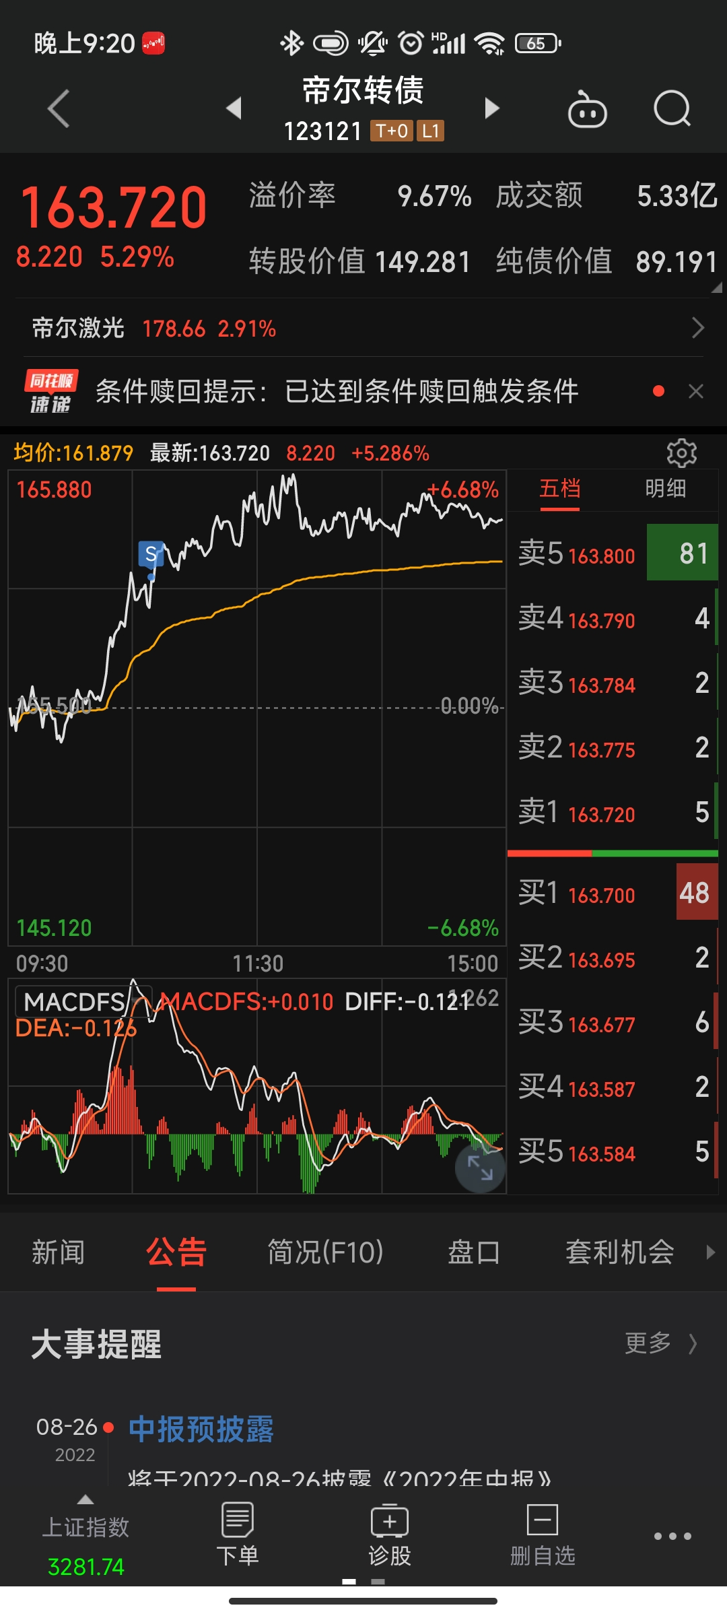Viewport: 727px width, 1616px height.
Task: Tap 买5 163.584 order row
Action: click(x=613, y=1151)
